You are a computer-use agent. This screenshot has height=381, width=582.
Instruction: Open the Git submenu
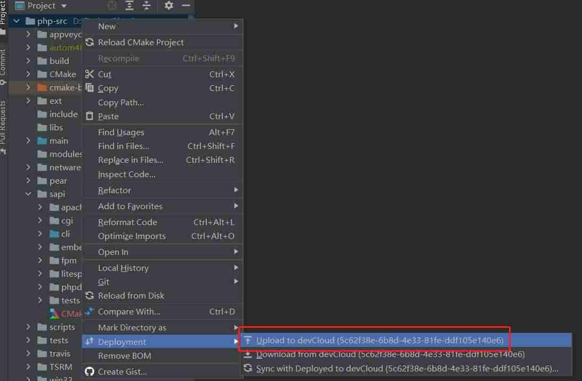click(x=162, y=281)
